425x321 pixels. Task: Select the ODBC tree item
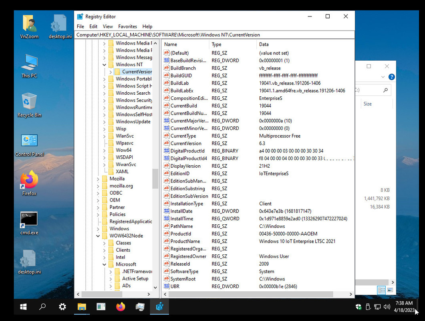(116, 193)
